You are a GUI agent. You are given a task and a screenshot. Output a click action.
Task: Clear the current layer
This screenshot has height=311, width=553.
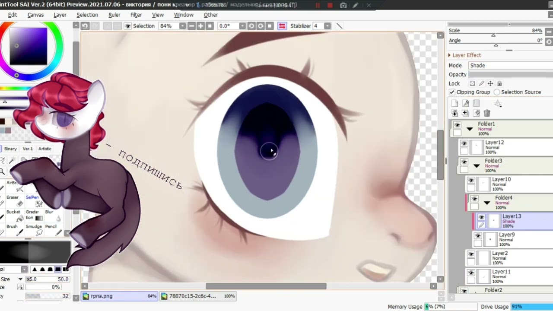click(x=477, y=113)
